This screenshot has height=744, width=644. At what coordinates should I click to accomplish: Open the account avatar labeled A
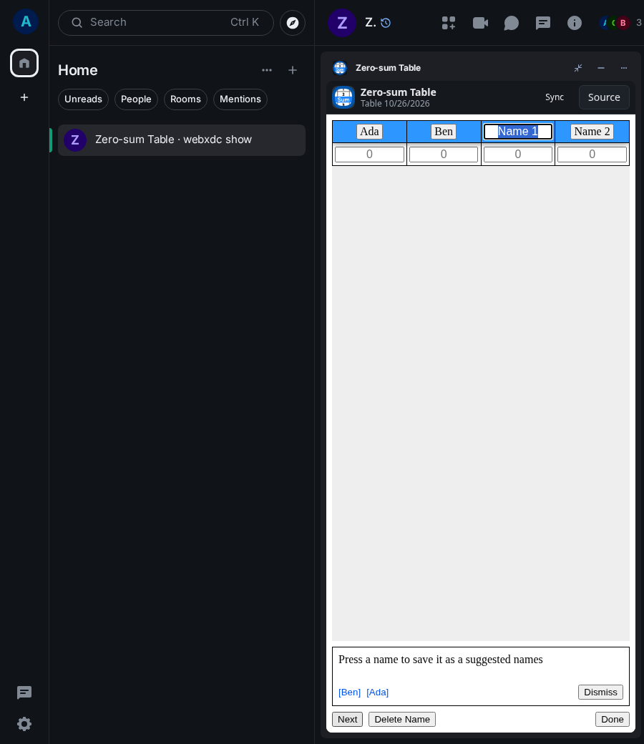click(x=26, y=21)
